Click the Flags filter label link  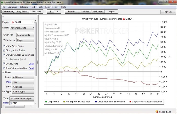(6, 103)
